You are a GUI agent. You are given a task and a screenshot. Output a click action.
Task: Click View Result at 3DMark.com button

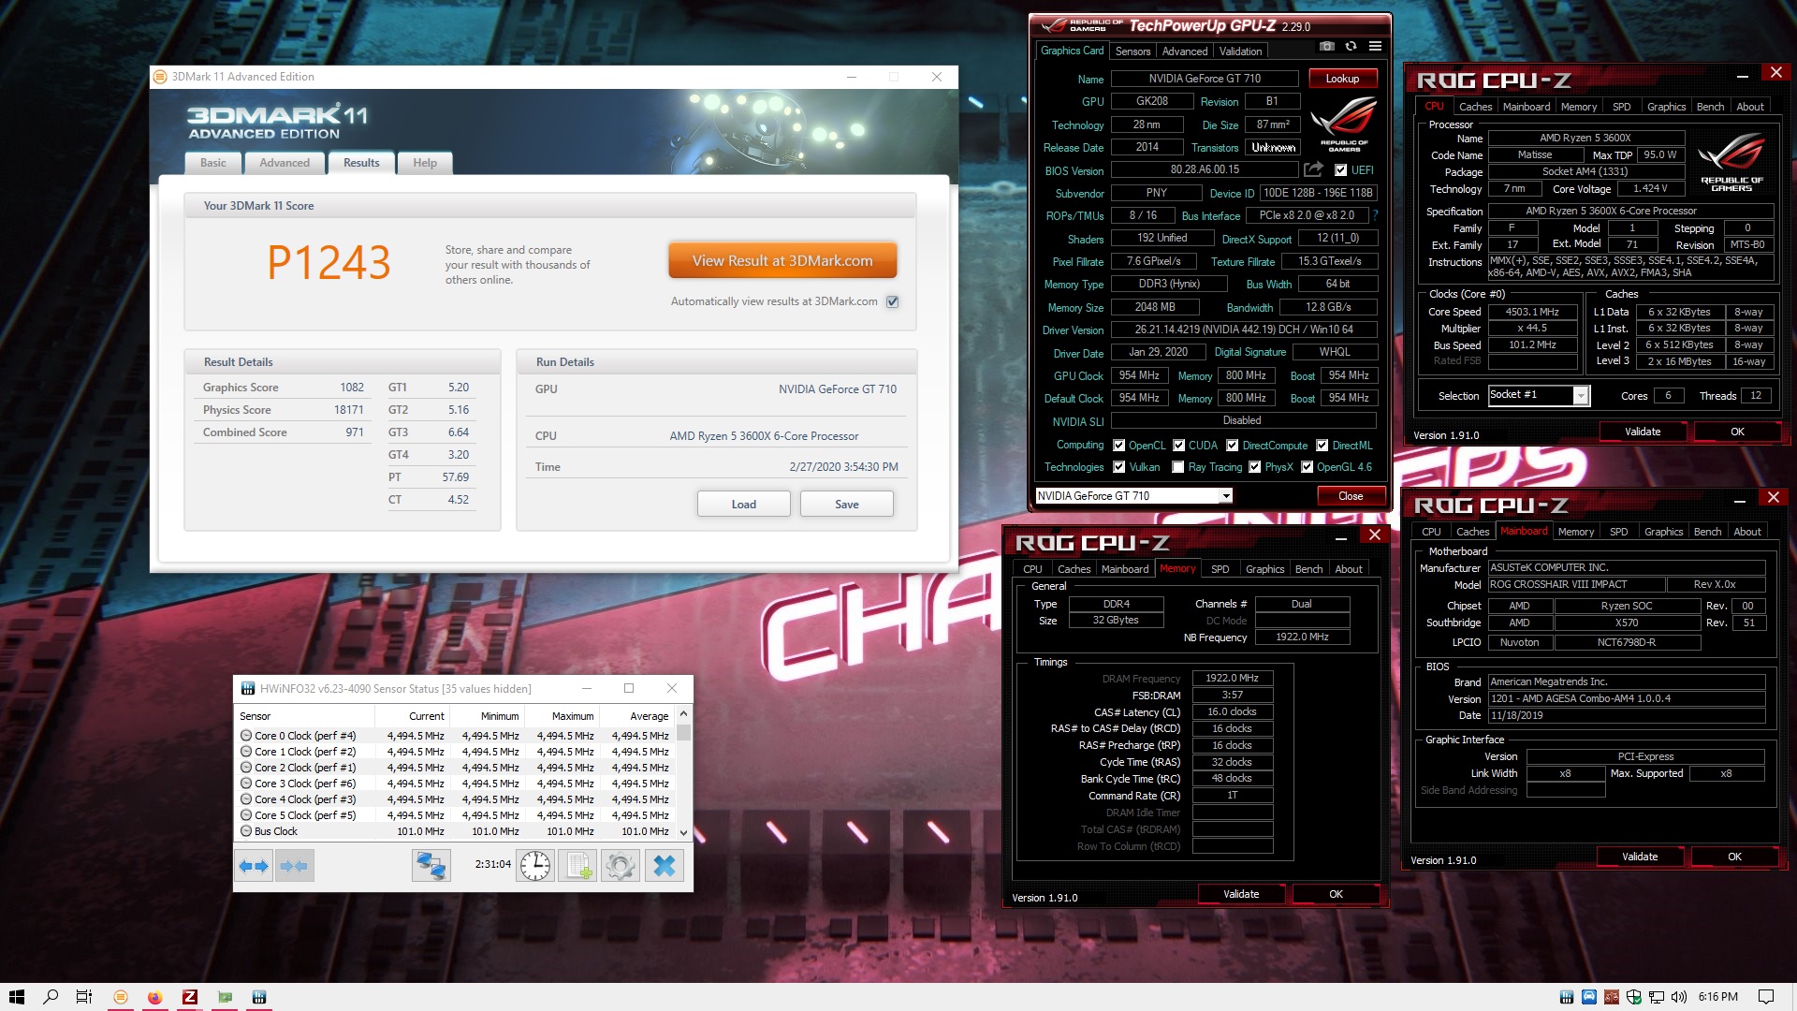coord(782,260)
